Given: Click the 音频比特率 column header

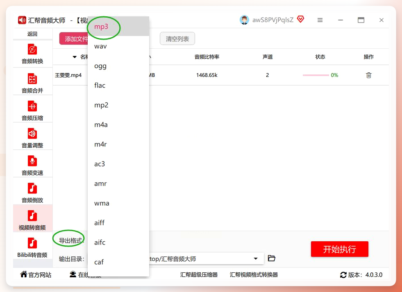Looking at the screenshot, I should pyautogui.click(x=207, y=57).
